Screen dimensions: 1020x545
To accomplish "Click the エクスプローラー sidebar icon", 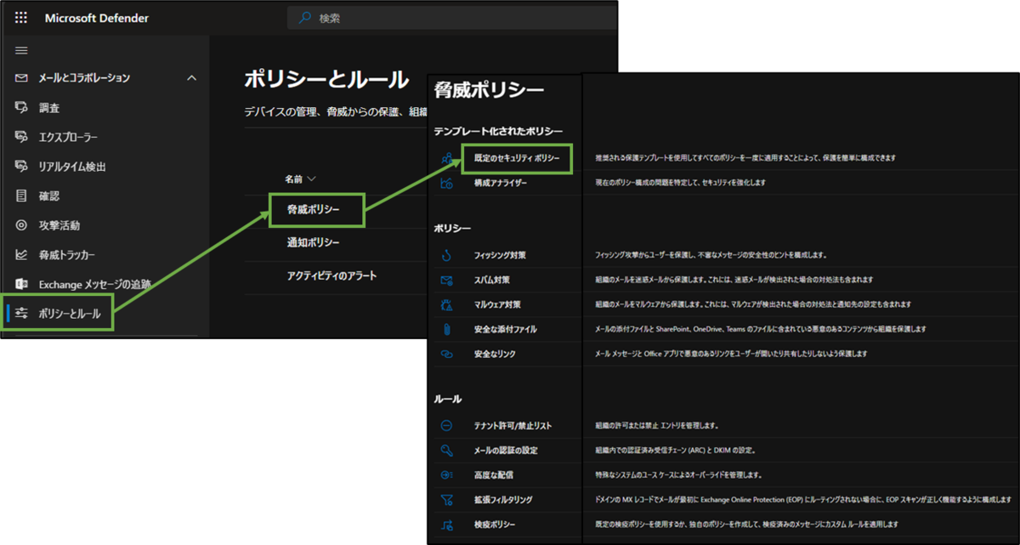I will [x=21, y=137].
